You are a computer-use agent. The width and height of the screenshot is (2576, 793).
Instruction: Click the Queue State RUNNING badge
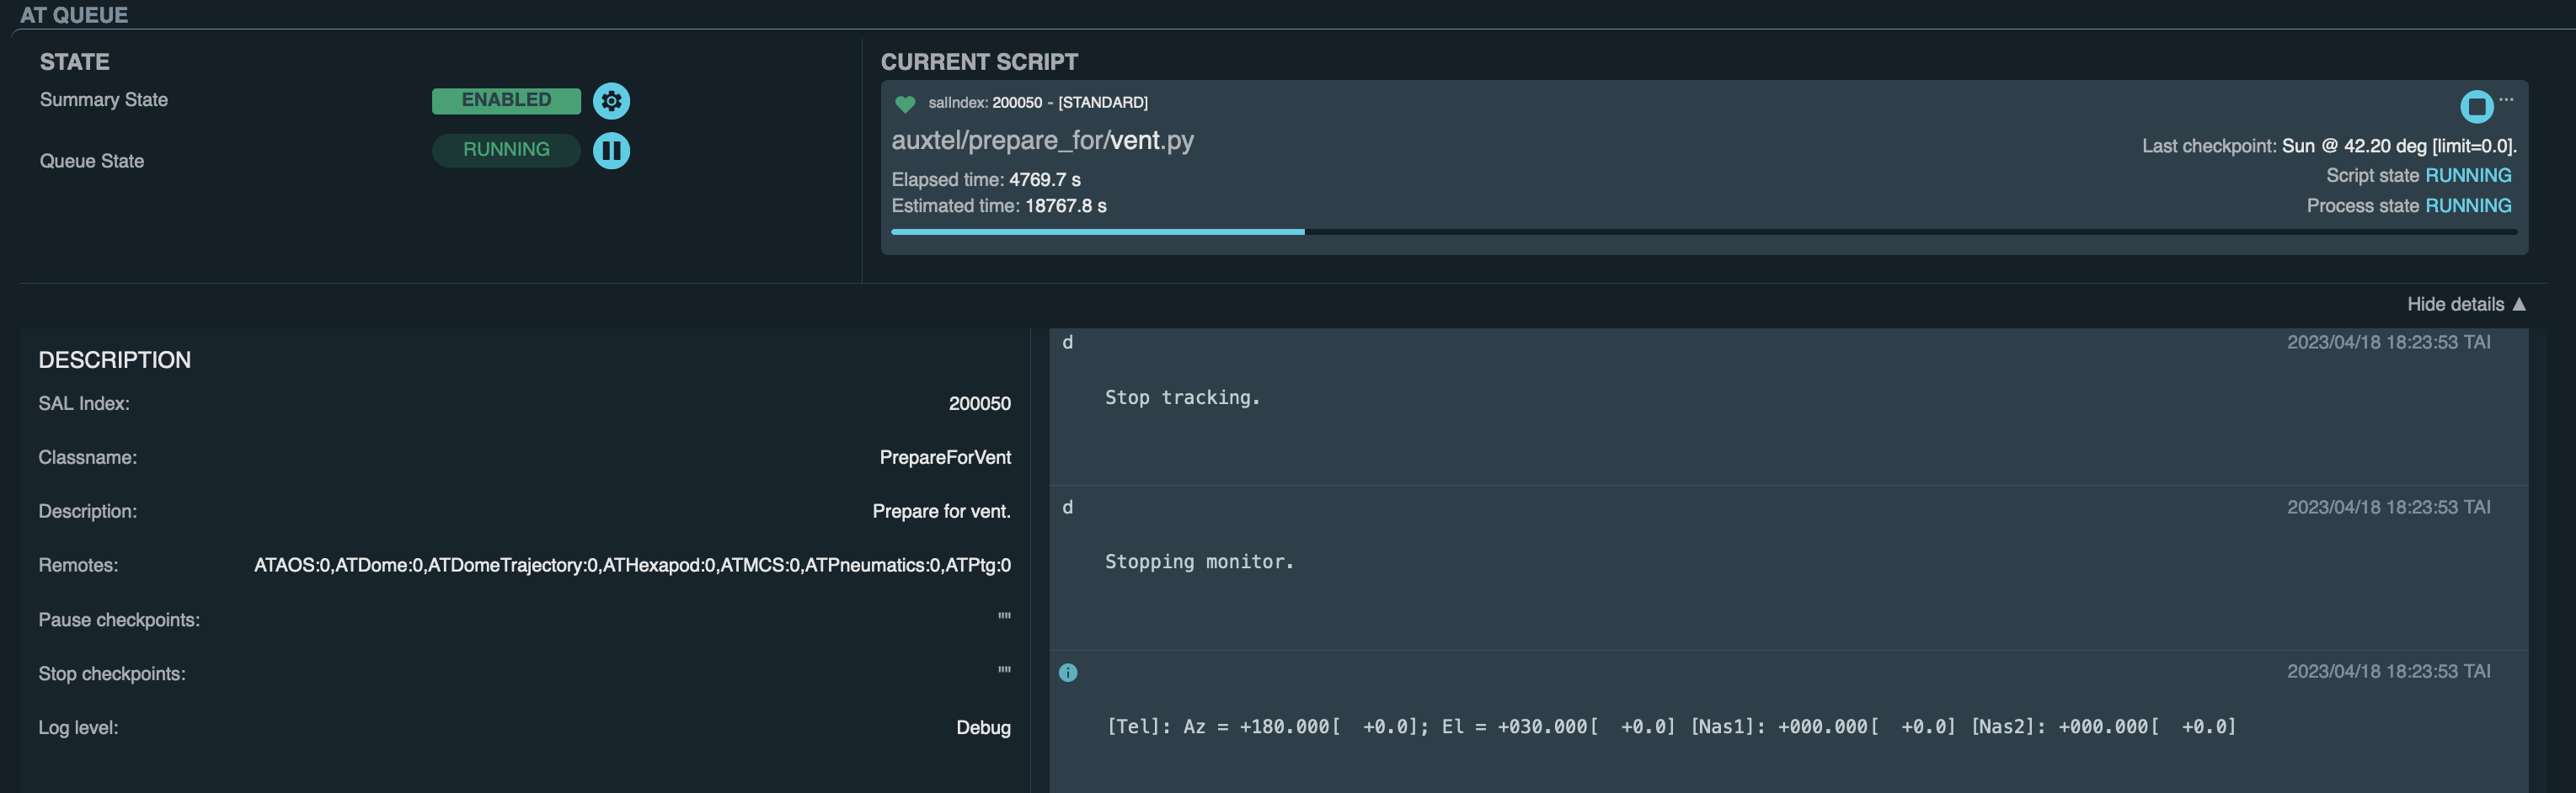click(506, 150)
